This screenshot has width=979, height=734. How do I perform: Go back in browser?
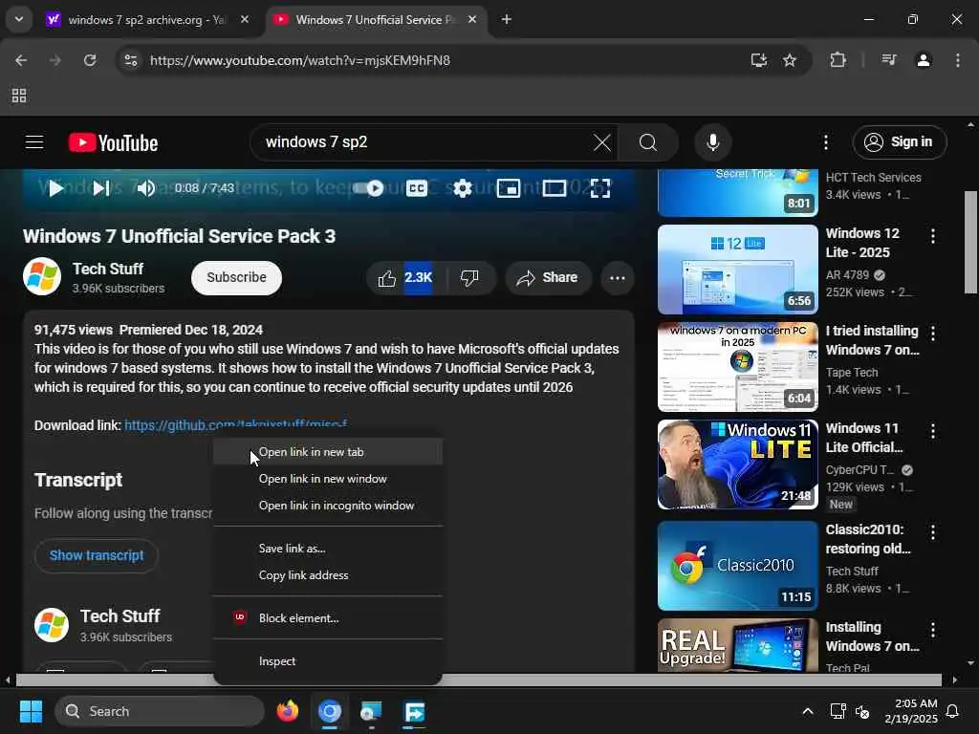pyautogui.click(x=21, y=60)
